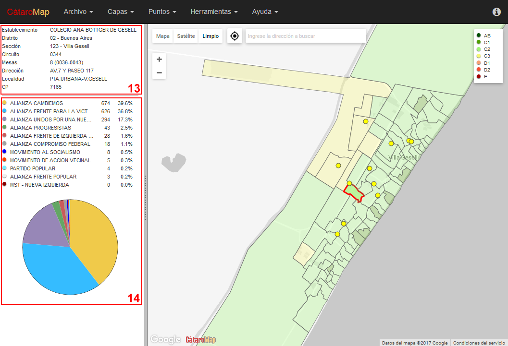Viewport: 508px width, 346px height.
Task: Select the Limpio map style
Action: (211, 36)
